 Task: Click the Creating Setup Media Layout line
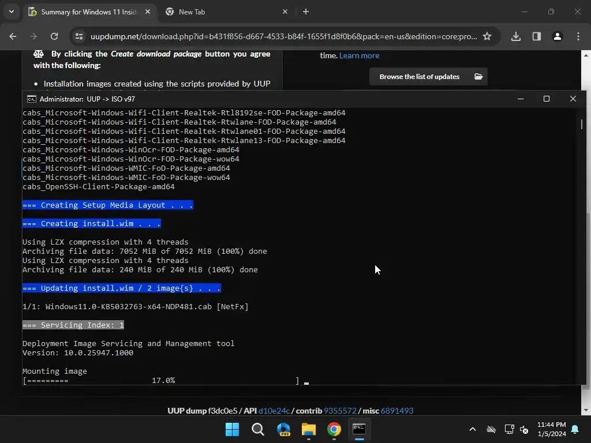108,205
